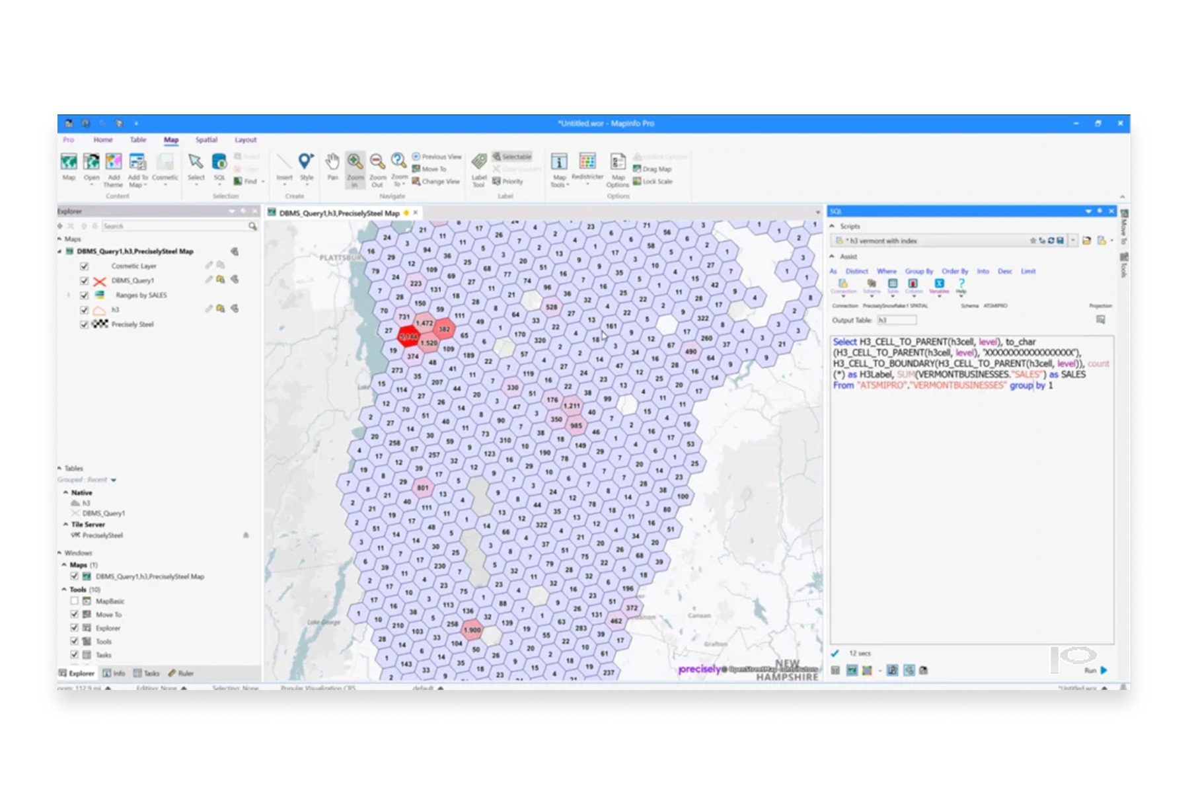Viewport: 1194px width, 805px height.
Task: Click inside the Output Table field
Action: click(x=897, y=320)
